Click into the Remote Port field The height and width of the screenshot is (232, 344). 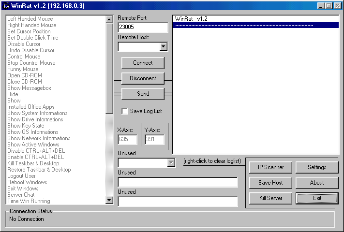tap(143, 28)
